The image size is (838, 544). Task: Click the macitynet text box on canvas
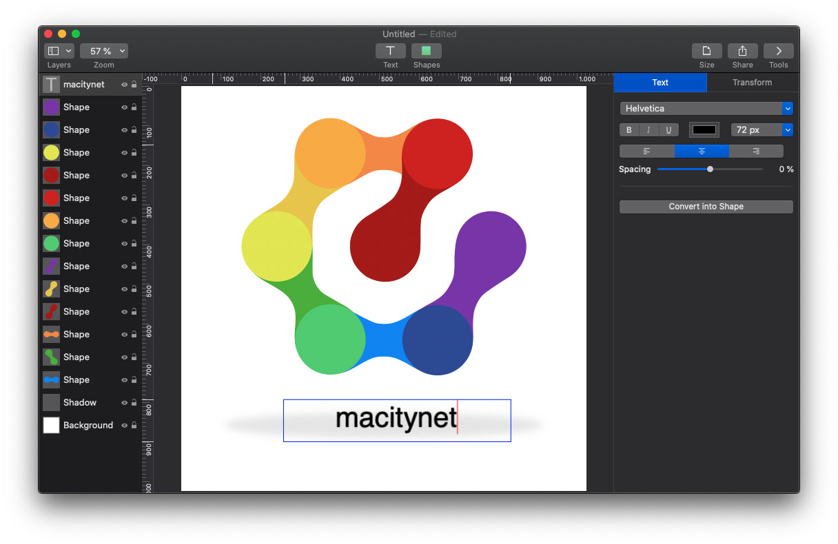coord(397,420)
